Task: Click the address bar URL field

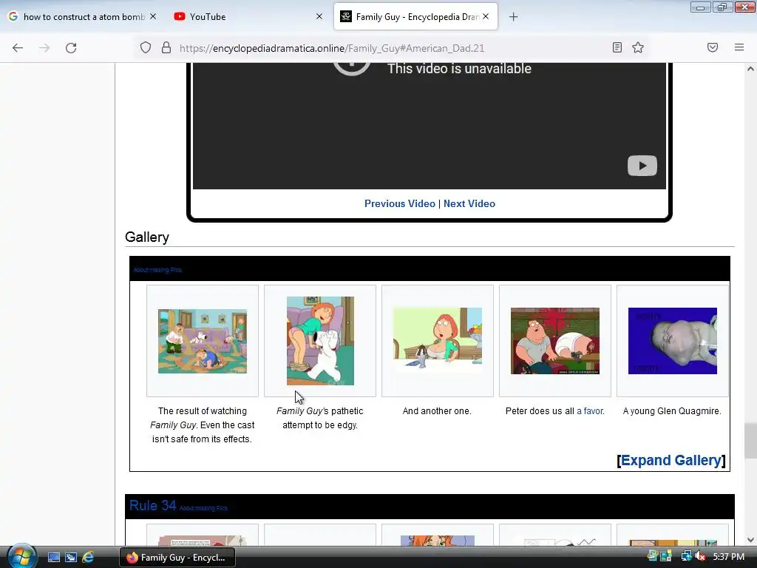Action: coord(391,48)
